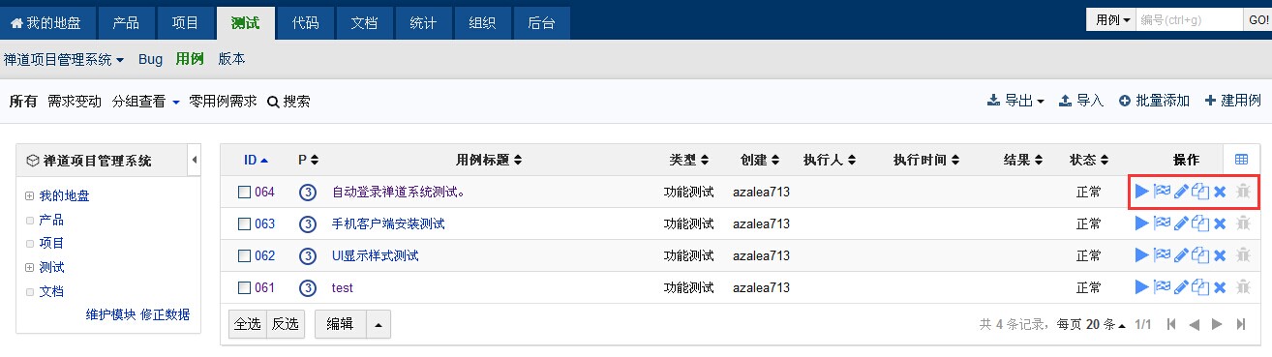Sort the table by ID column
Image resolution: width=1272 pixels, height=357 pixels.
256,160
